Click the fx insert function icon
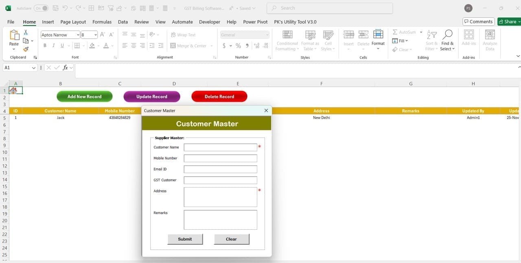Screen dimensions: 521x263 click(x=65, y=68)
